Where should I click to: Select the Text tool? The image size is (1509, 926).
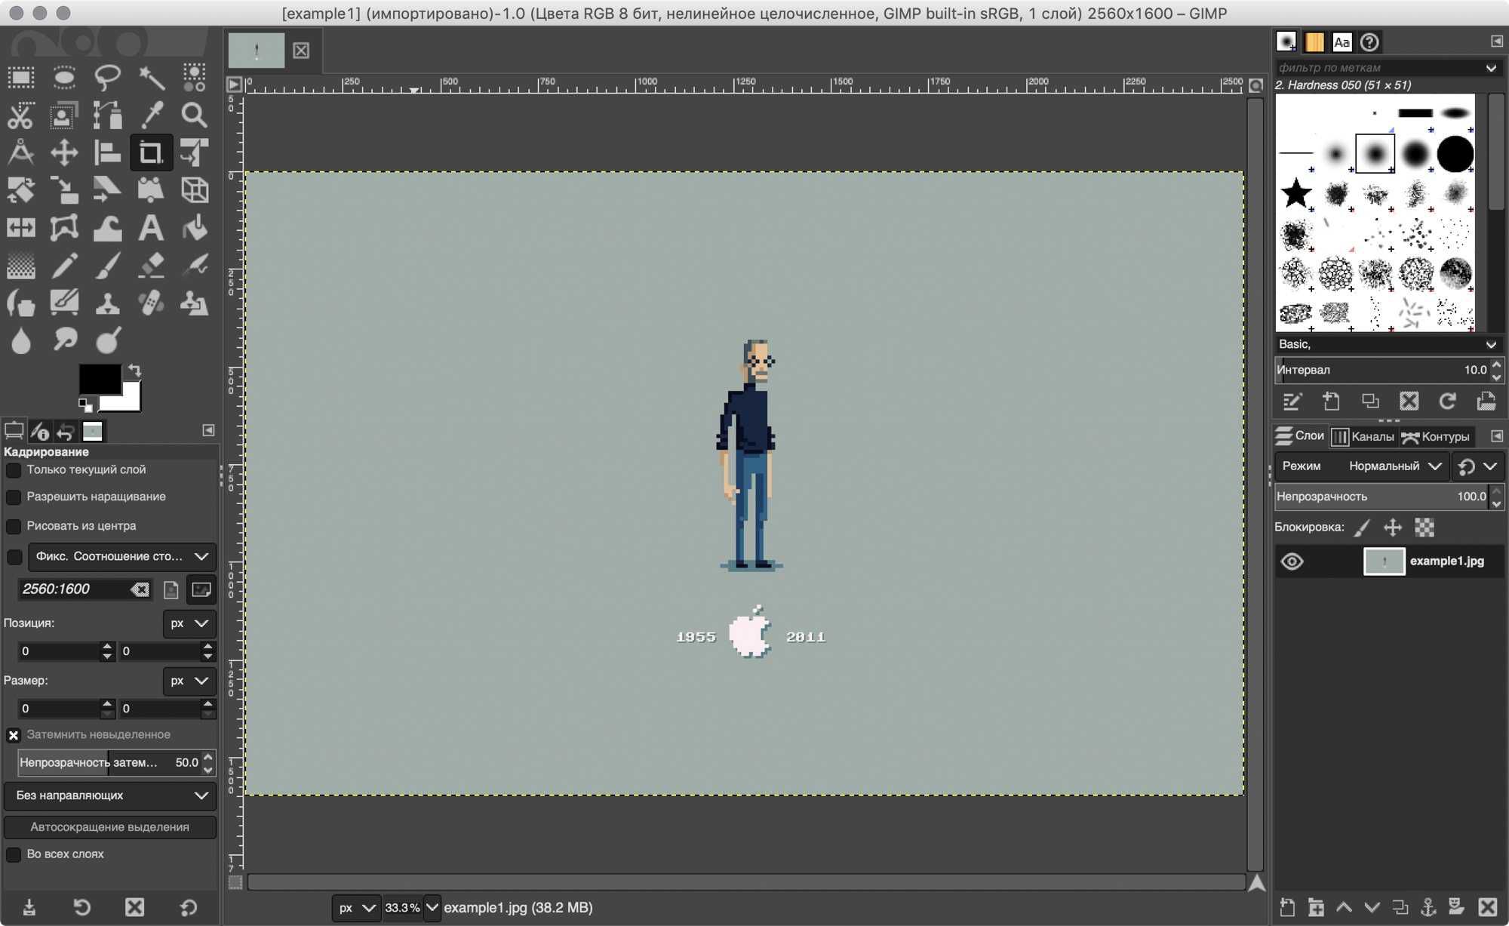151,228
